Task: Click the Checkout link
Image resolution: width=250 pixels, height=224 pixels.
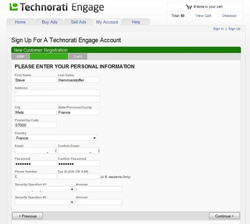Action: tap(229, 16)
